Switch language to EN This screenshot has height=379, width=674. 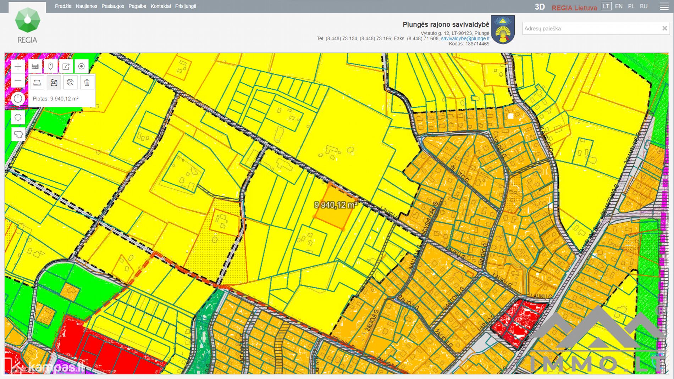tap(619, 6)
